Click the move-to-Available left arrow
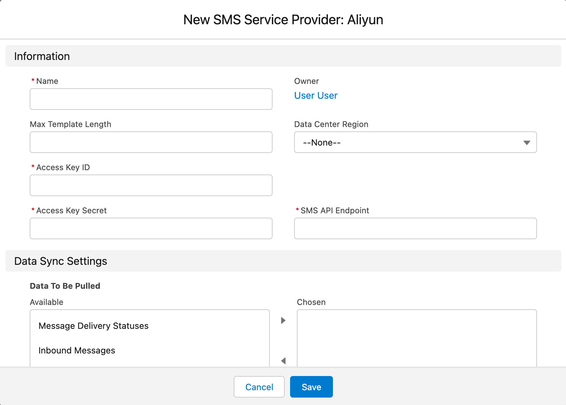 283,361
